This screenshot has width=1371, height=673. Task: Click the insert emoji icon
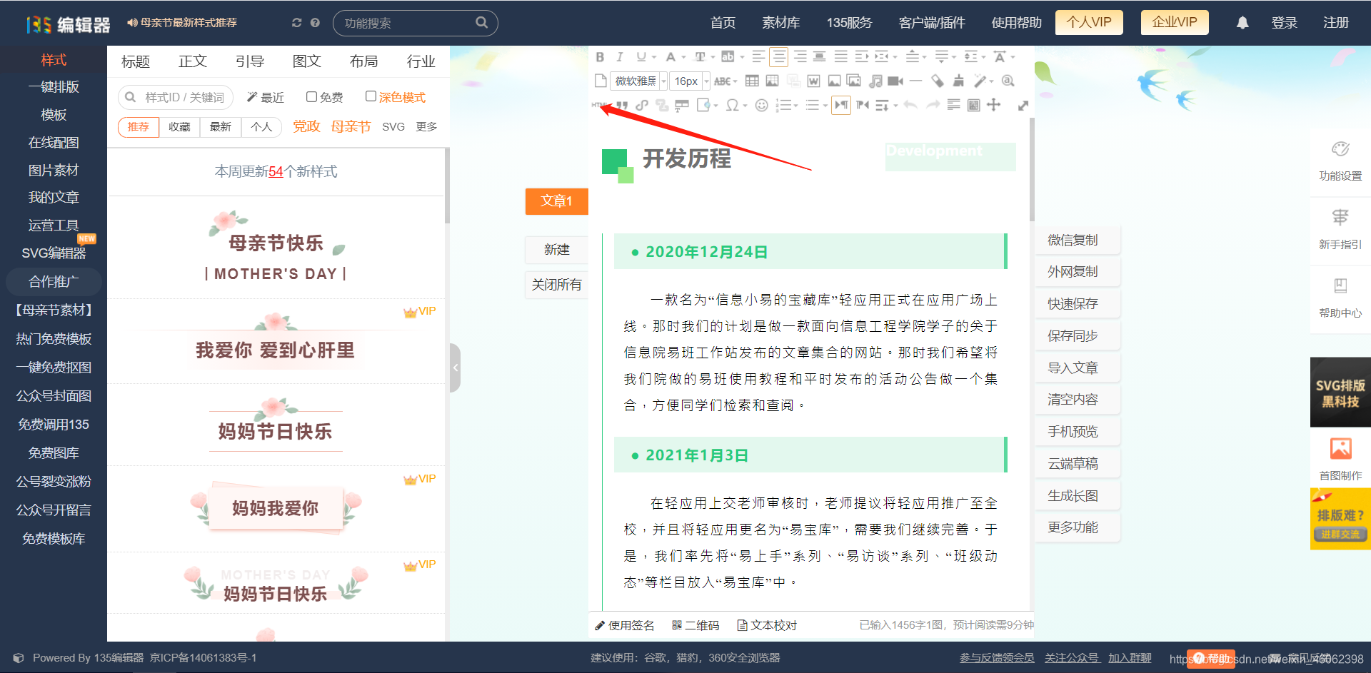[761, 105]
